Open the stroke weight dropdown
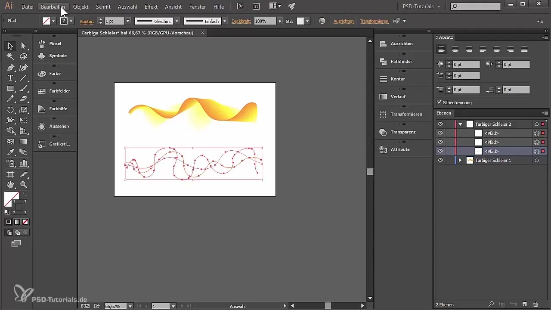 [128, 21]
